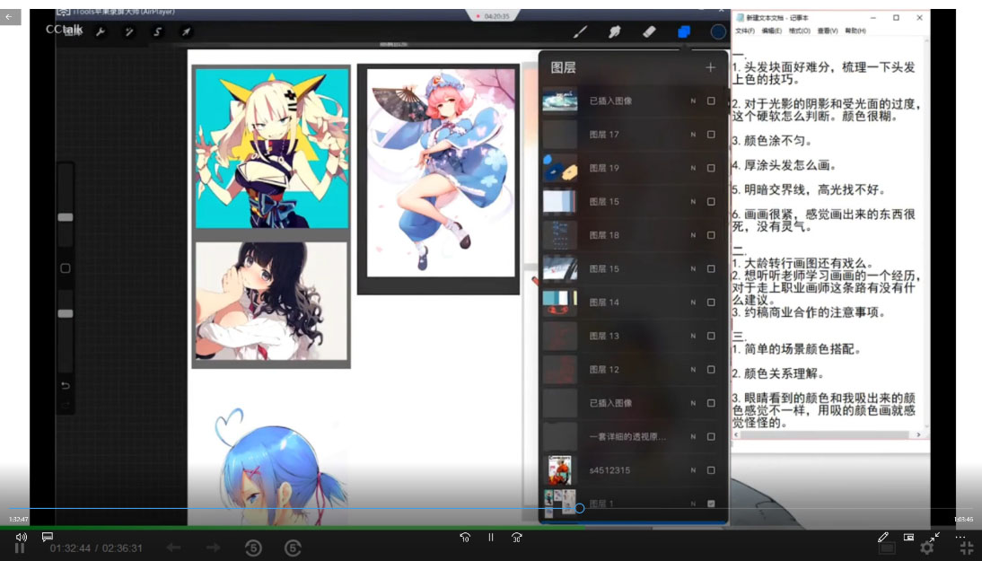This screenshot has height=561, width=982.
Task: Click Notepad line '4. 厚涂头发怎么画。'
Action: [x=785, y=165]
